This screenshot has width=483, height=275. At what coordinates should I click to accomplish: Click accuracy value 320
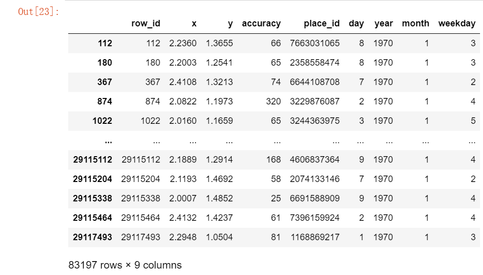tap(273, 101)
